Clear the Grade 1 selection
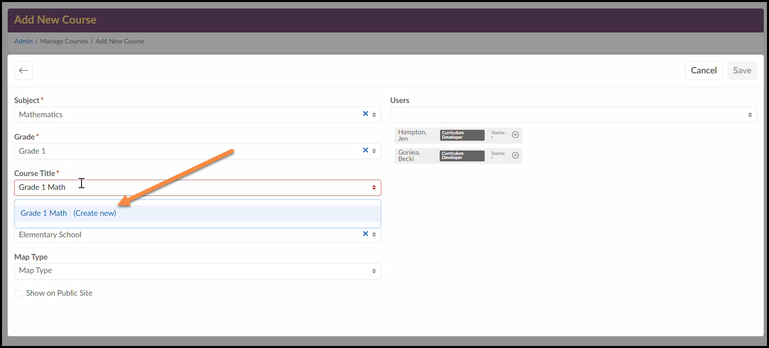The height and width of the screenshot is (348, 769). pos(365,150)
